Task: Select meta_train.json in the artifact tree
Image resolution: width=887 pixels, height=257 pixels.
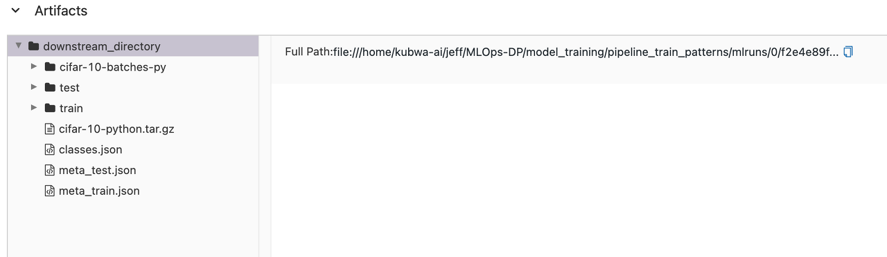Action: 99,191
